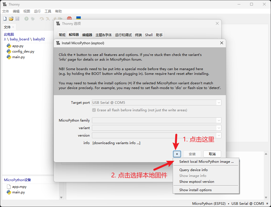The height and width of the screenshot is (207, 271).
Task: Click the Python icon beside config_dev.py
Action: (9, 51)
